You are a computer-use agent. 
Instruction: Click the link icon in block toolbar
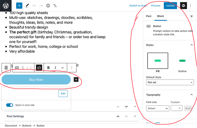point(39,68)
